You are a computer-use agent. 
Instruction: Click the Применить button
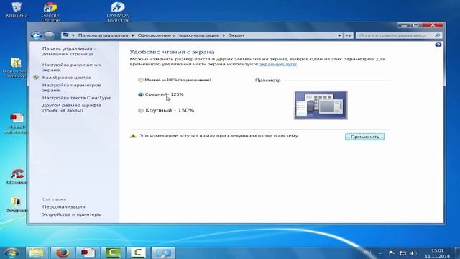point(365,137)
